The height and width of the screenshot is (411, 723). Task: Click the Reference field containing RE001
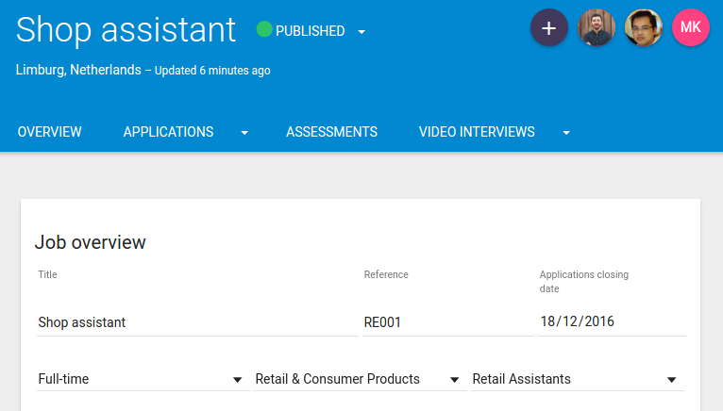pyautogui.click(x=447, y=322)
